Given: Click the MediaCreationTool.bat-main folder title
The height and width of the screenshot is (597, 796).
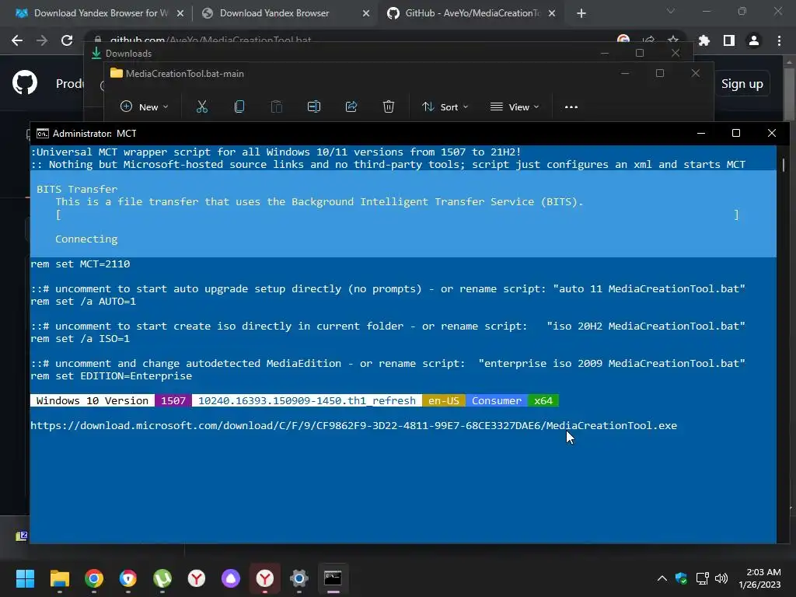Looking at the screenshot, I should 185,74.
